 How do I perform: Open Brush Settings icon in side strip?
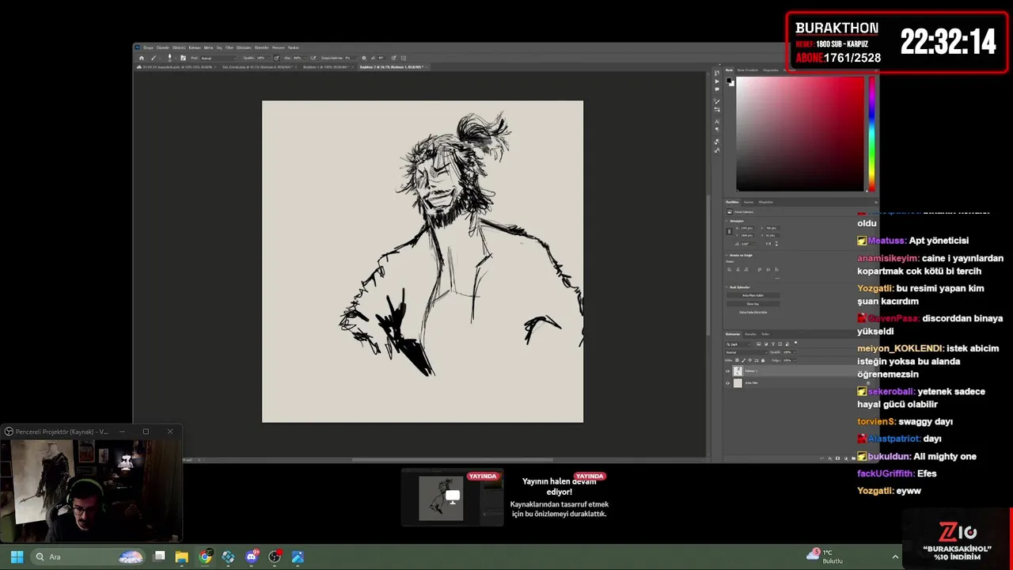tap(717, 110)
